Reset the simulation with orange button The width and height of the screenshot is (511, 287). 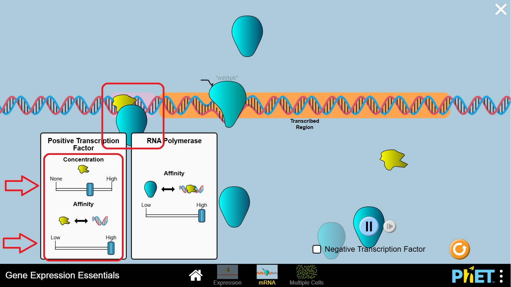click(459, 249)
